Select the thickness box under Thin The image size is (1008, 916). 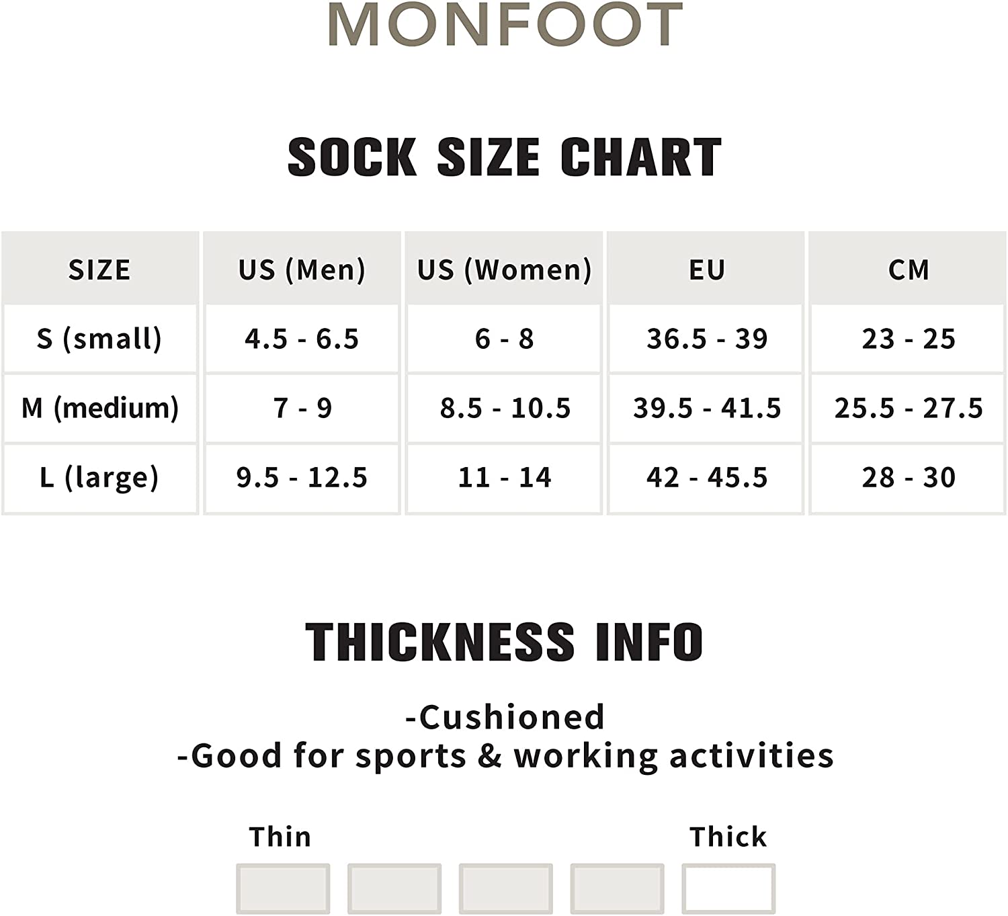pyautogui.click(x=283, y=888)
